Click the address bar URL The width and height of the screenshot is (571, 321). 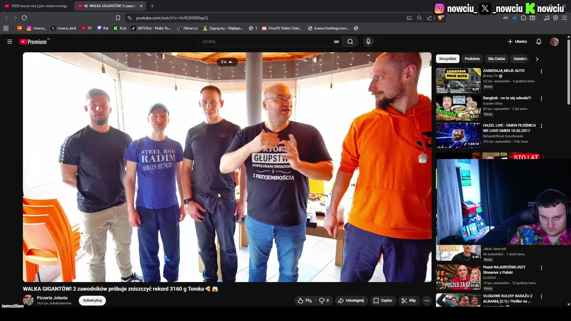172,18
